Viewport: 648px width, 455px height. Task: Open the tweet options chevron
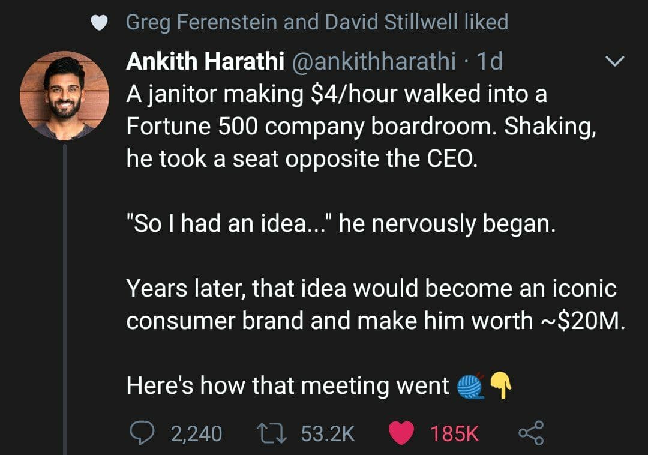[x=614, y=61]
